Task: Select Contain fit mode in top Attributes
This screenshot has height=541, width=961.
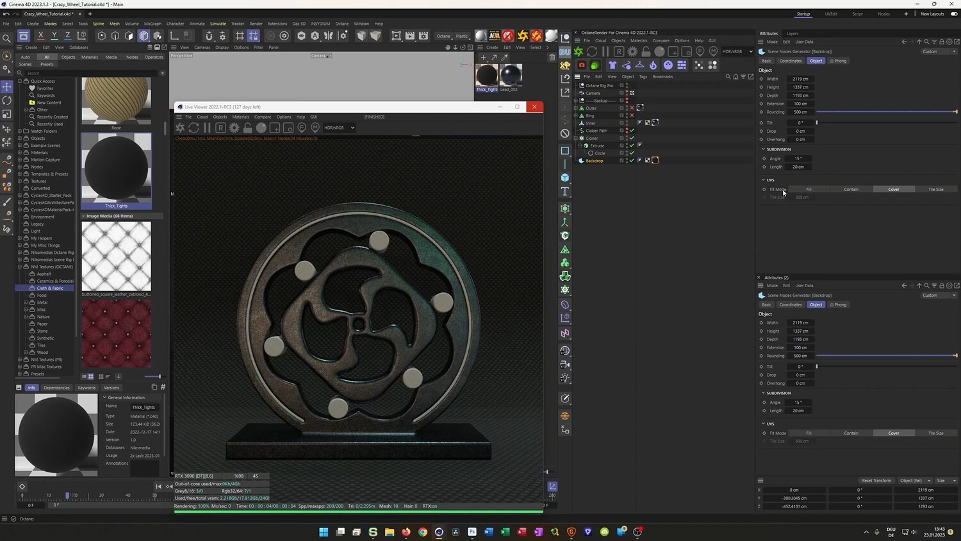Action: point(851,189)
